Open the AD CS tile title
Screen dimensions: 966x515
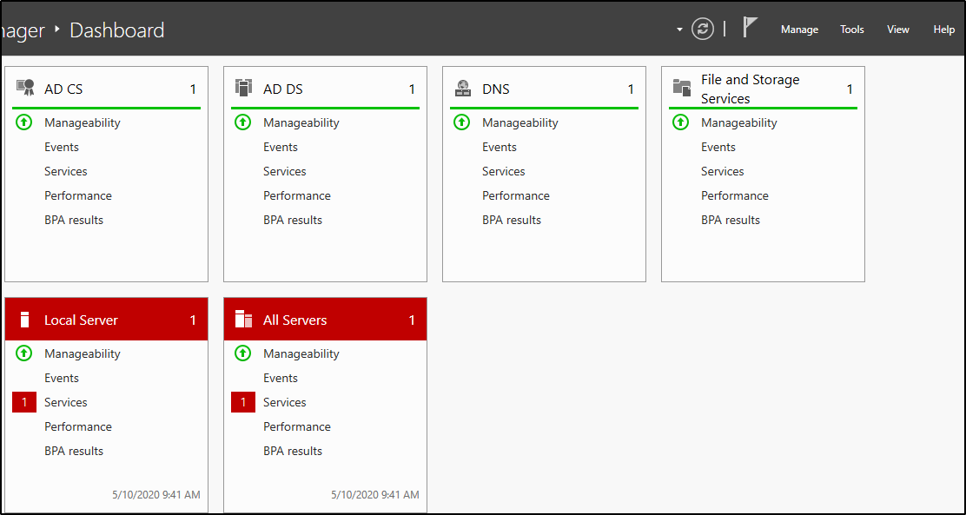click(63, 89)
